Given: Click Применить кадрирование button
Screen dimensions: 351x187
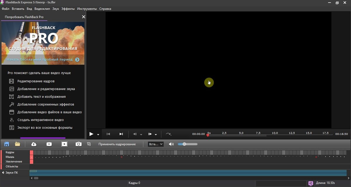Looking at the screenshot, I should pyautogui.click(x=117, y=144).
